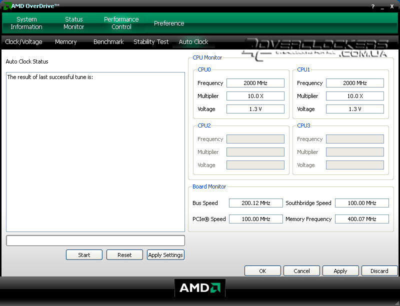The width and height of the screenshot is (400, 306).
Task: Click the 'CPU2' group label
Action: pyautogui.click(x=204, y=125)
